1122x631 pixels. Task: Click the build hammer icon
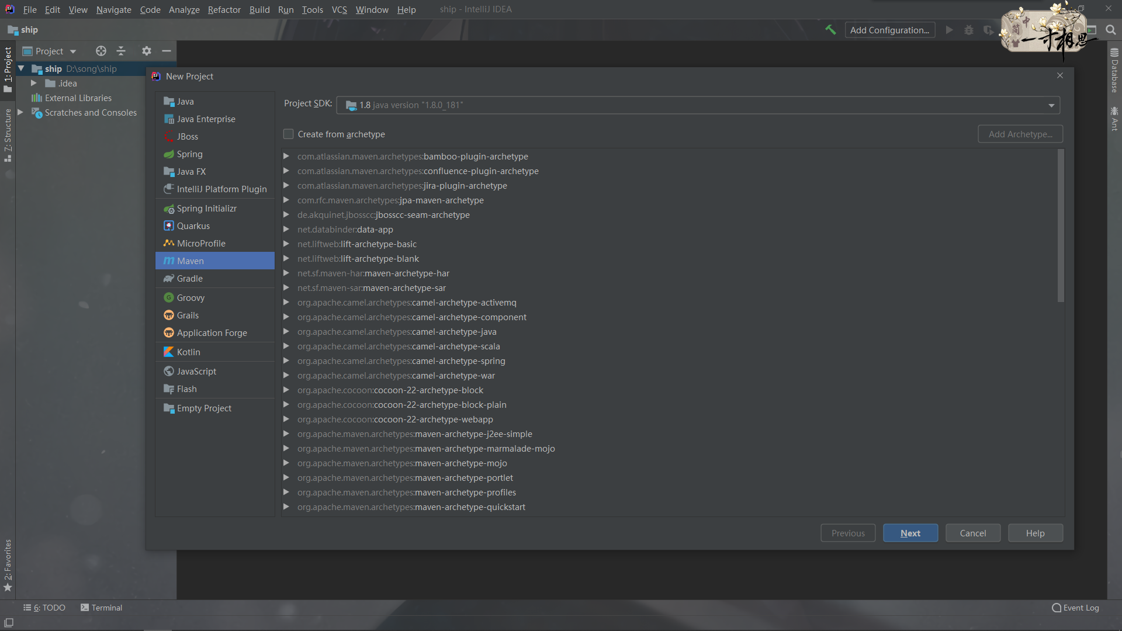point(830,30)
